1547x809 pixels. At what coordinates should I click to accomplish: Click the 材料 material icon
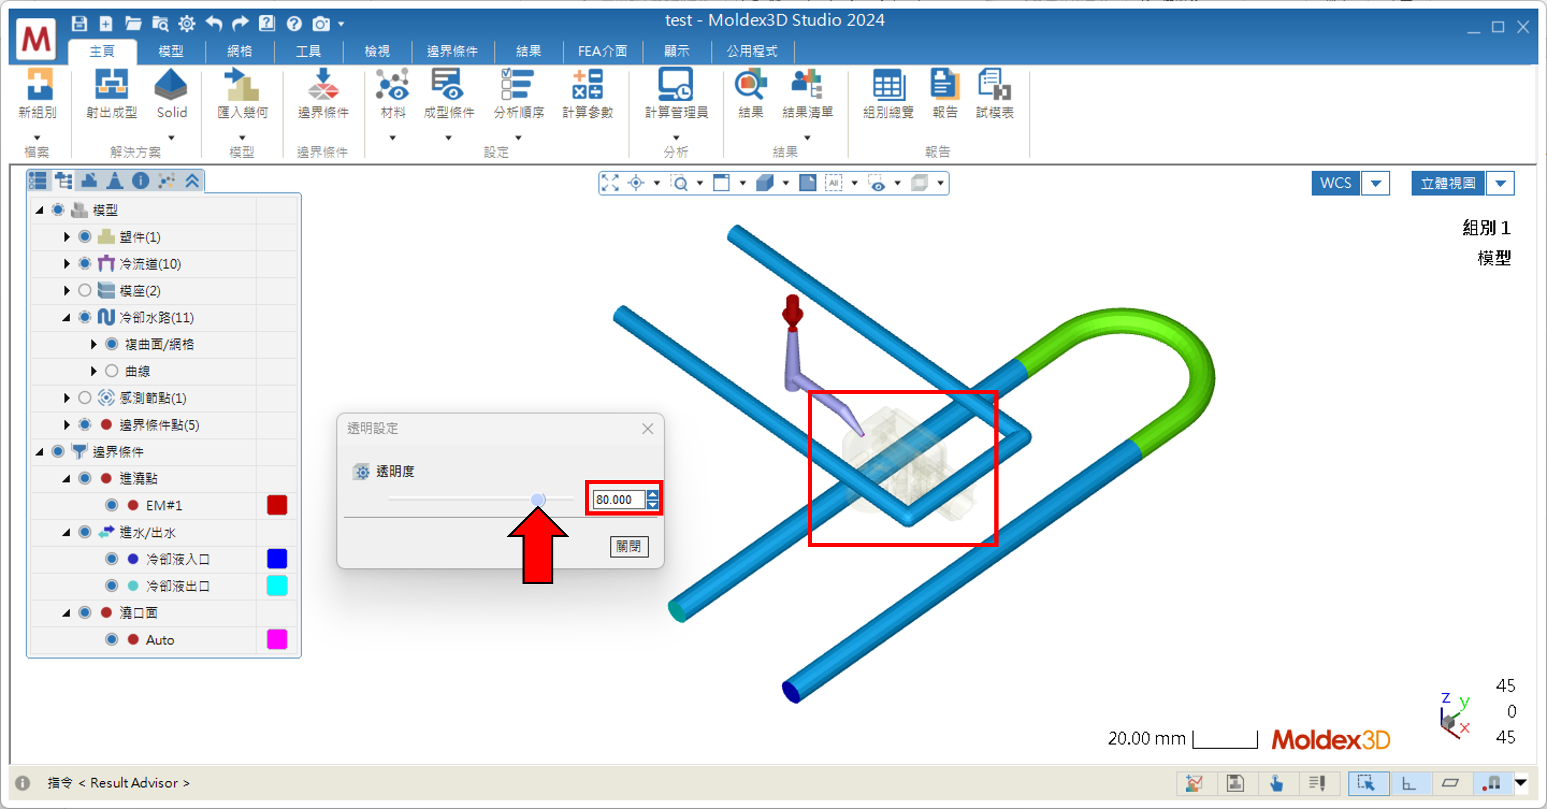coord(393,84)
